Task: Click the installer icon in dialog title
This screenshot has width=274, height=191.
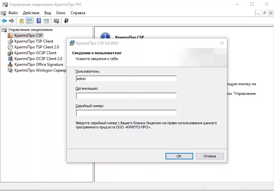Action: click(x=72, y=43)
